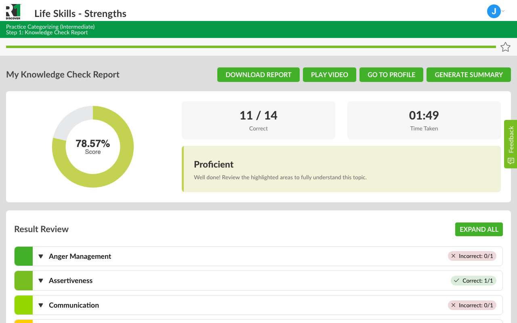This screenshot has height=323, width=517.
Task: Click the Correct 1/1 badge for Assertiveness
Action: pos(473,281)
